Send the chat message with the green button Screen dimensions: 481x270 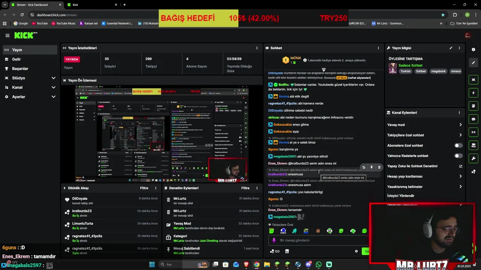pos(366,251)
